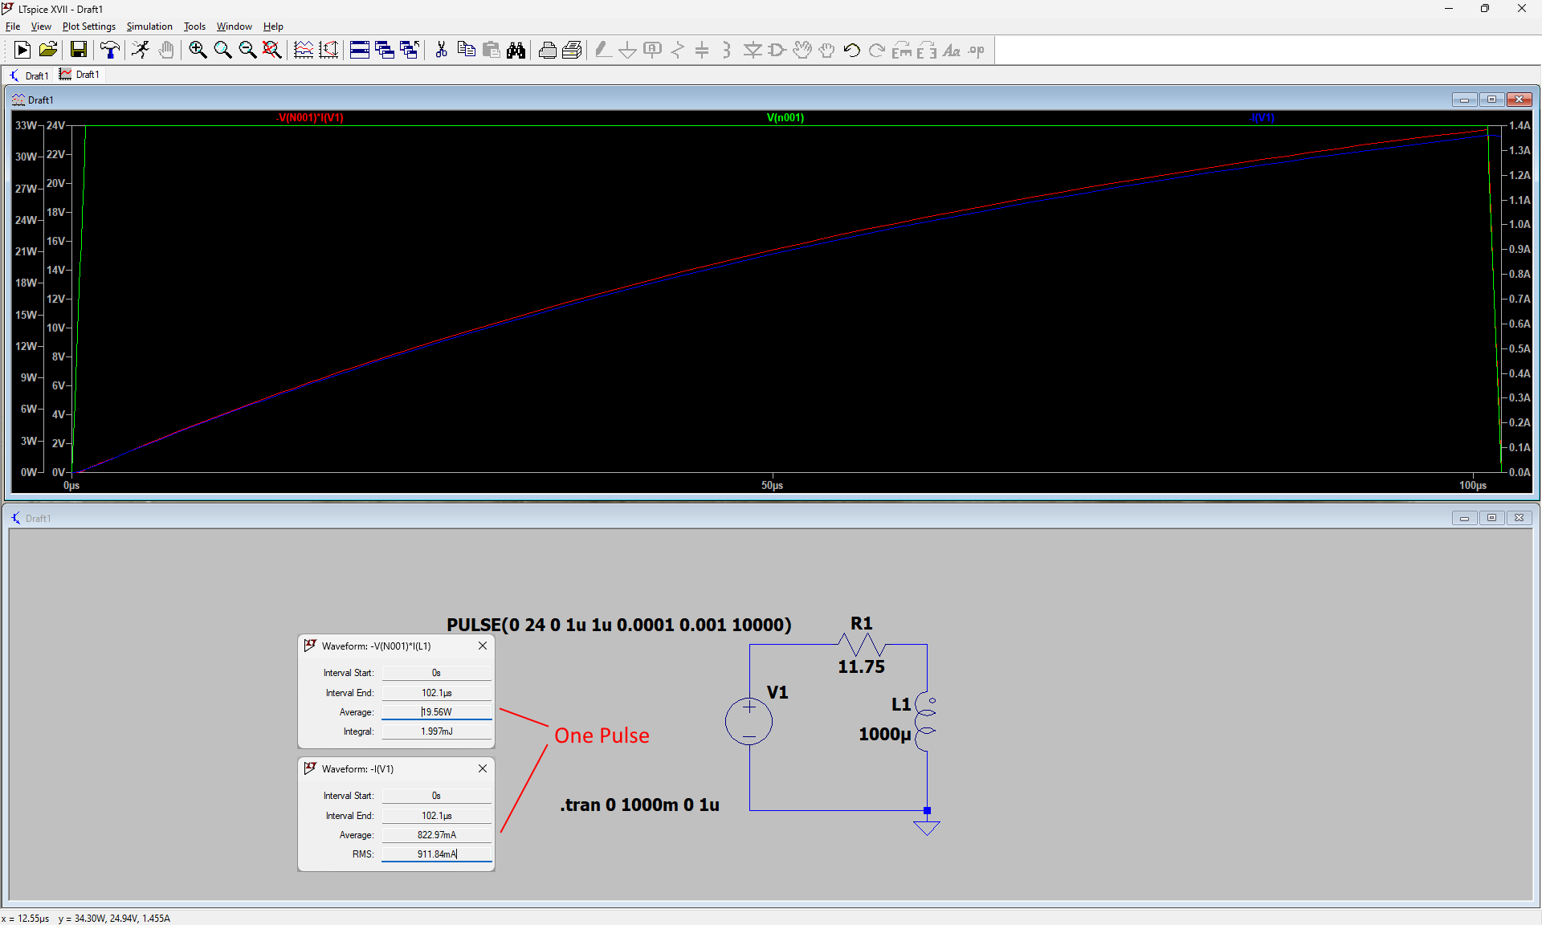1542x925 pixels.
Task: Open Control Panel via the hammer icon
Action: [110, 50]
